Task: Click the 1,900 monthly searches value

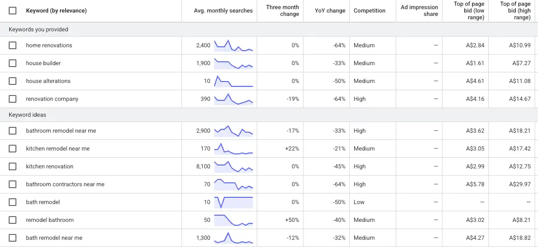Action: 203,63
